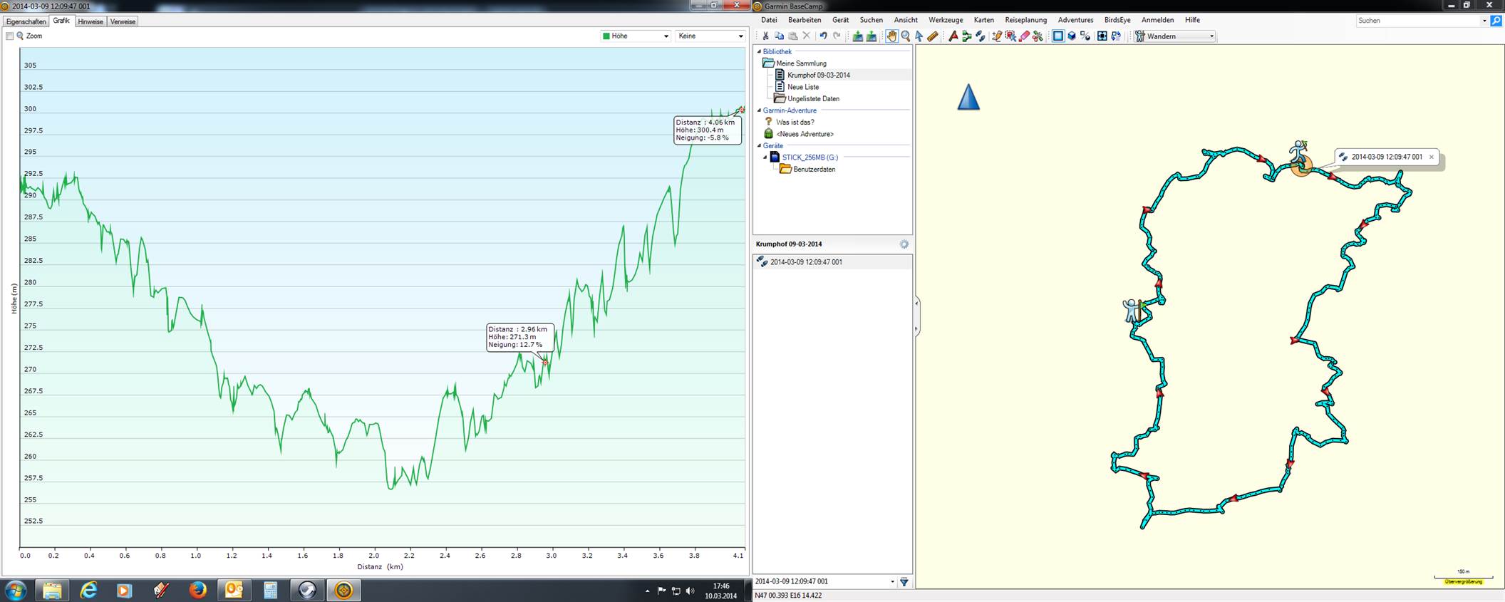The image size is (1505, 602).
Task: Select the route-from-waypoints green nodes icon
Action: tap(967, 36)
